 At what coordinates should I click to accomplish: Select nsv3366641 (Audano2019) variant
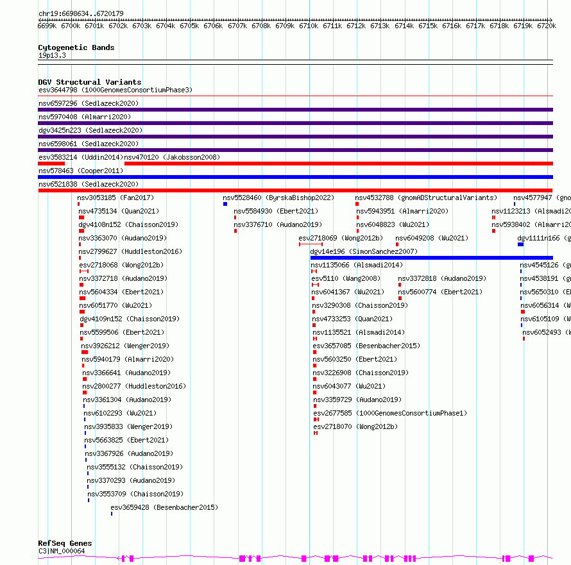click(126, 373)
